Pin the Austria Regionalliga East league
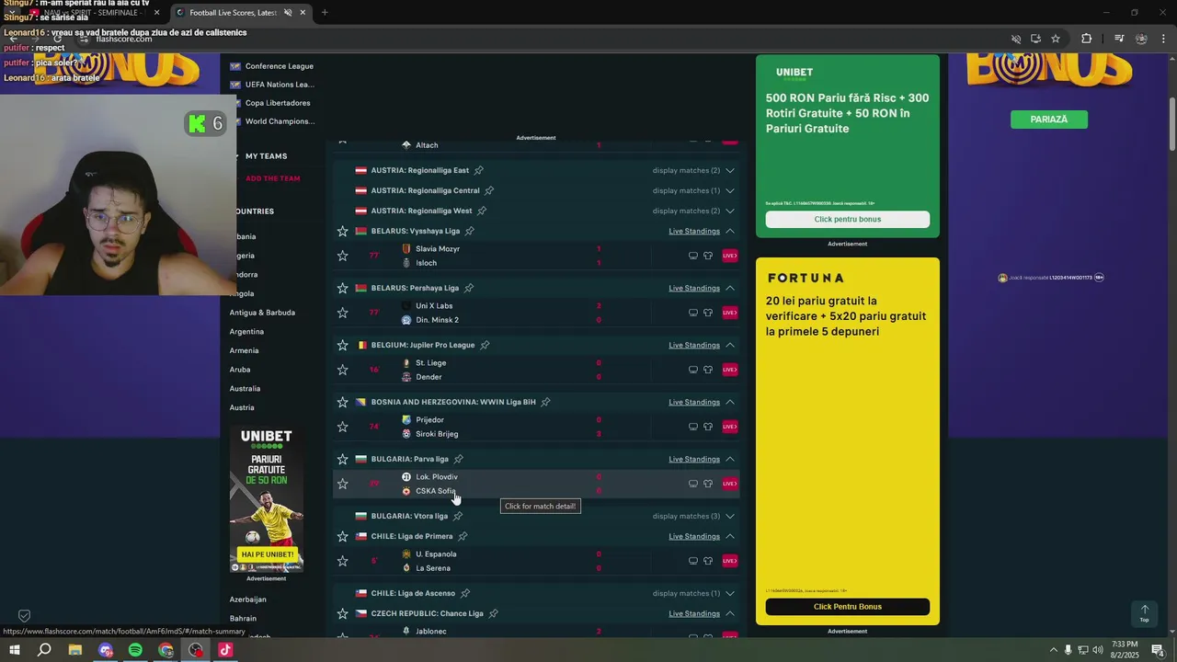Screen dimensions: 1177x662 pyautogui.click(x=478, y=170)
